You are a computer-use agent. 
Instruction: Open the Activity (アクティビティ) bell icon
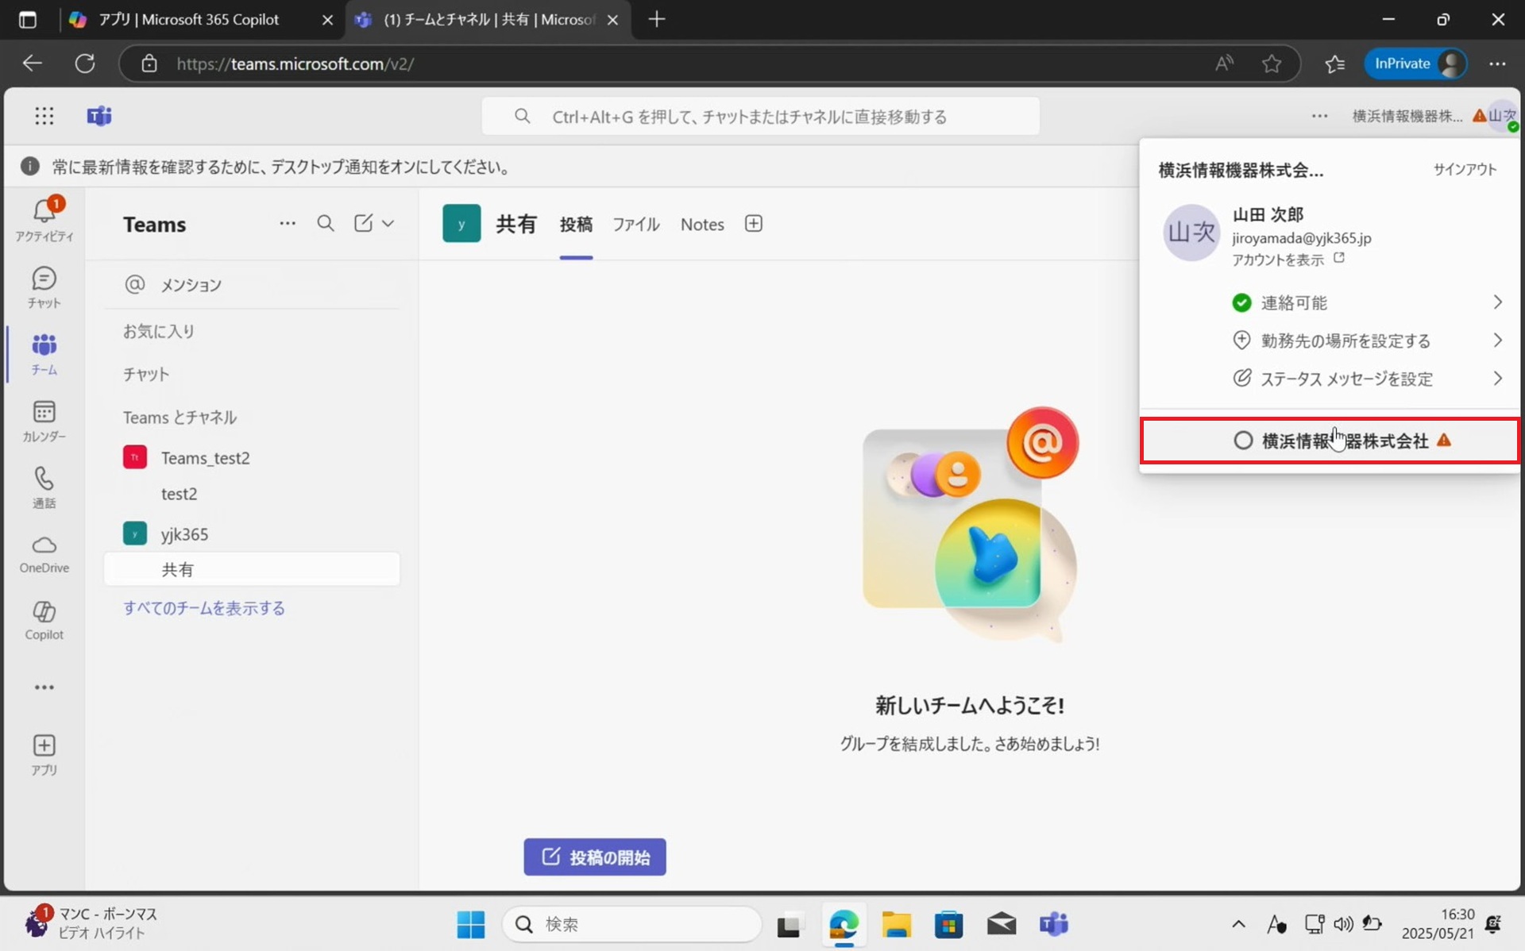44,211
